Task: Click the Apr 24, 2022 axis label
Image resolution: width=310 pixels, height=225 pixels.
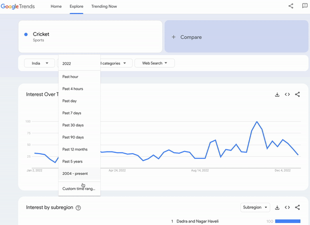Action: pyautogui.click(x=117, y=170)
